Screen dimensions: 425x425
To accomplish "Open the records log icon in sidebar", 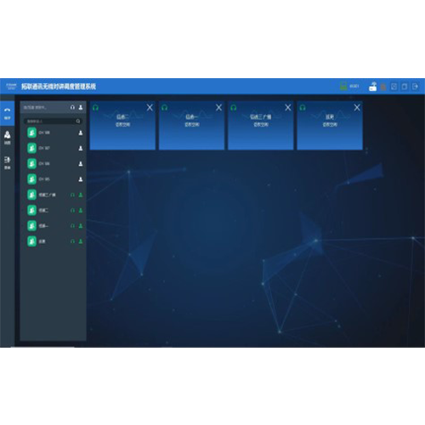I will pyautogui.click(x=8, y=163).
